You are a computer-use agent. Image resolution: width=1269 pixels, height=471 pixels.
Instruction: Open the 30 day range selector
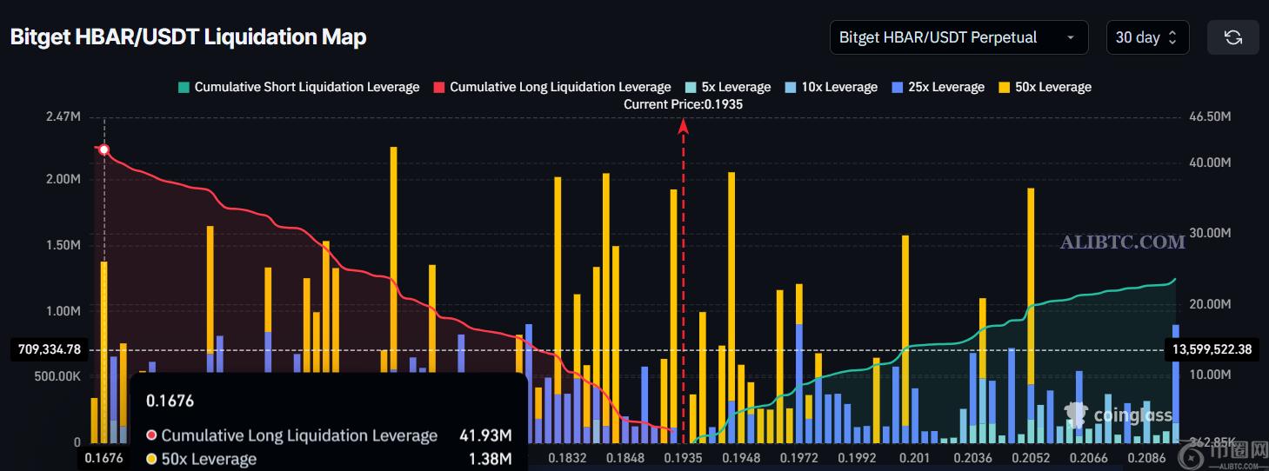pyautogui.click(x=1145, y=37)
